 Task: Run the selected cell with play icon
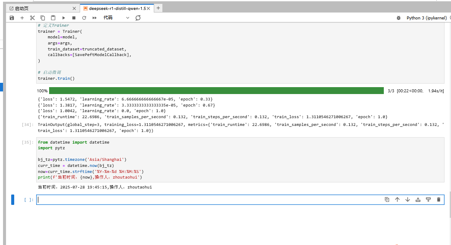pos(63,18)
